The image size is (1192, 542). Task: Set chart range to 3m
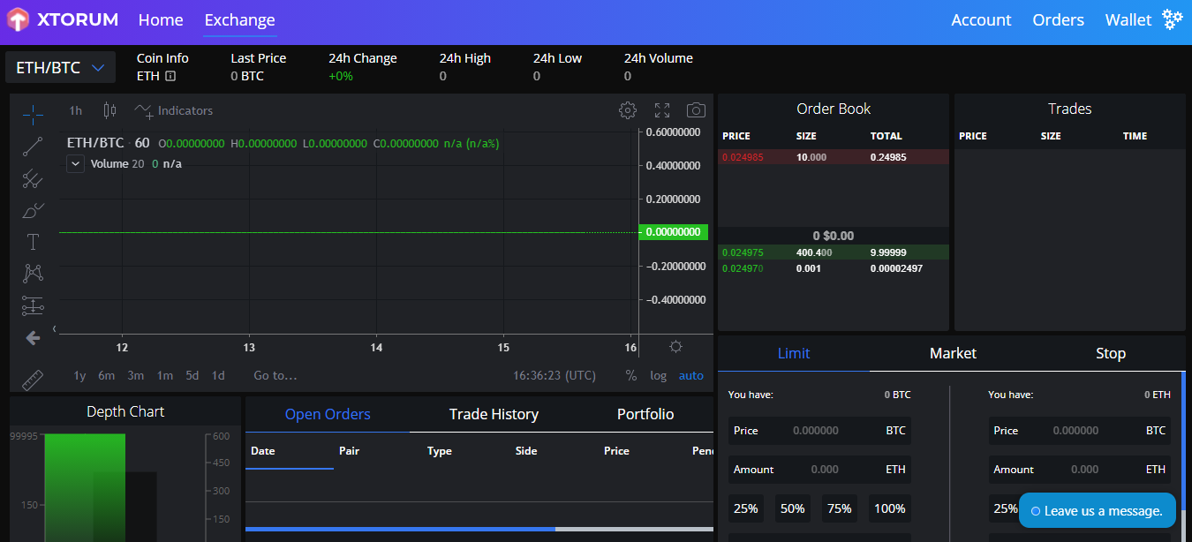pos(135,375)
